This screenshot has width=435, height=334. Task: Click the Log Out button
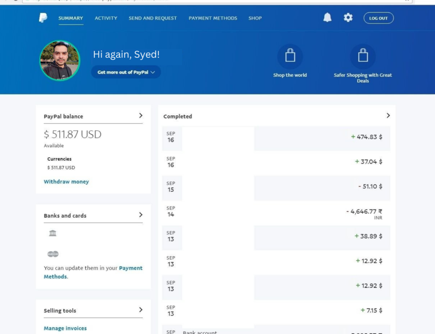coord(379,18)
